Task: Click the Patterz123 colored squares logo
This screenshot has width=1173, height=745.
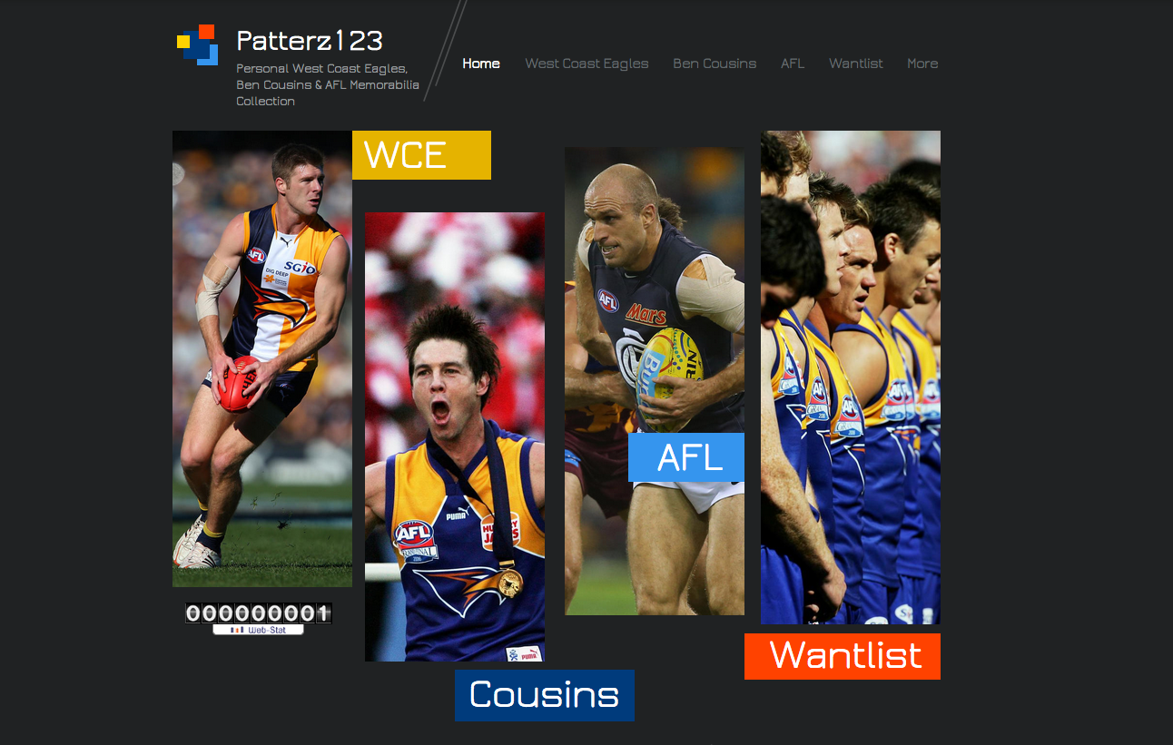Action: pos(199,44)
